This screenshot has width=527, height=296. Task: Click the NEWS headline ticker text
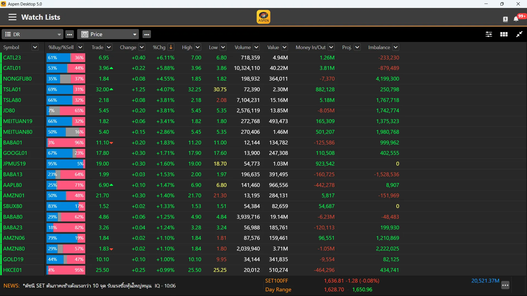click(88, 286)
